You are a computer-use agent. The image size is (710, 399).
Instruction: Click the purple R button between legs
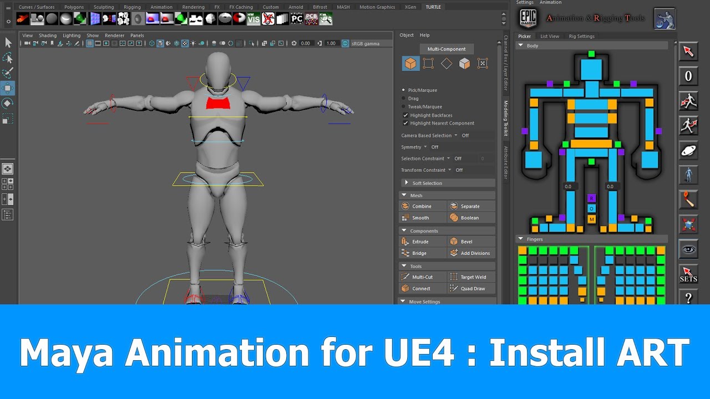click(x=591, y=198)
